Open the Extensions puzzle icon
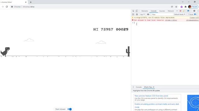This screenshot has height=111, width=199. click(185, 7)
